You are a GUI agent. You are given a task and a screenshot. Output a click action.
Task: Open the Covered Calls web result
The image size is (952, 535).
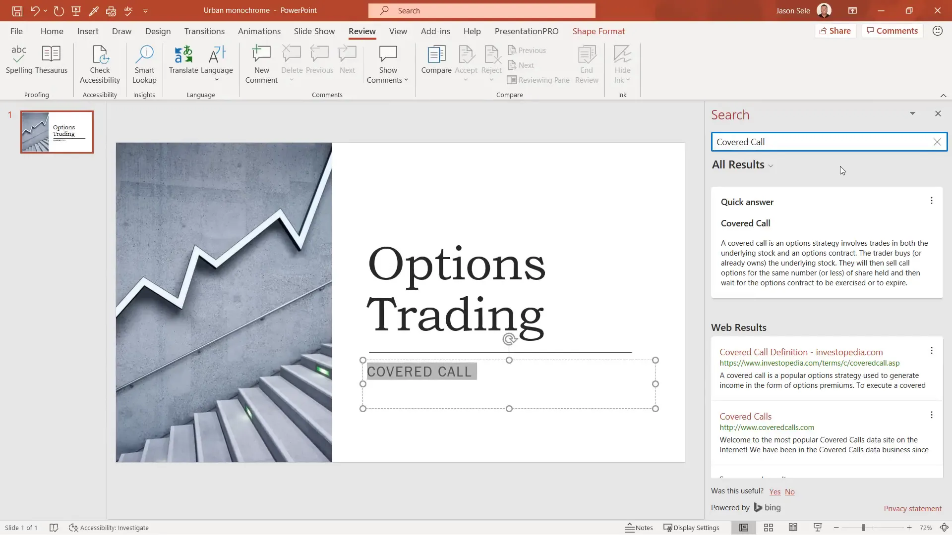tap(745, 417)
